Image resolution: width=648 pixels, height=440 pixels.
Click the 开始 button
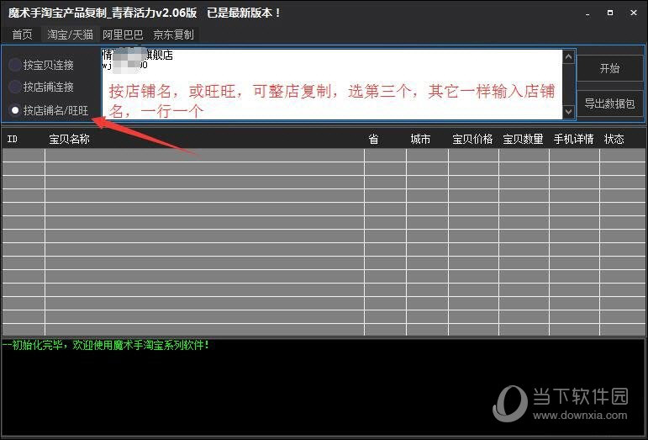pos(609,68)
